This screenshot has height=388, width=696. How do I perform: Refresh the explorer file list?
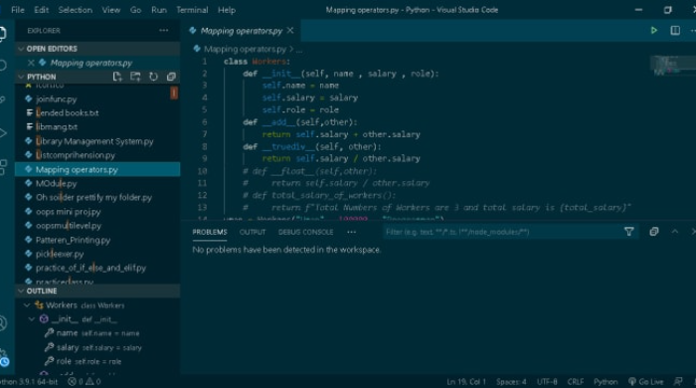[x=153, y=77]
